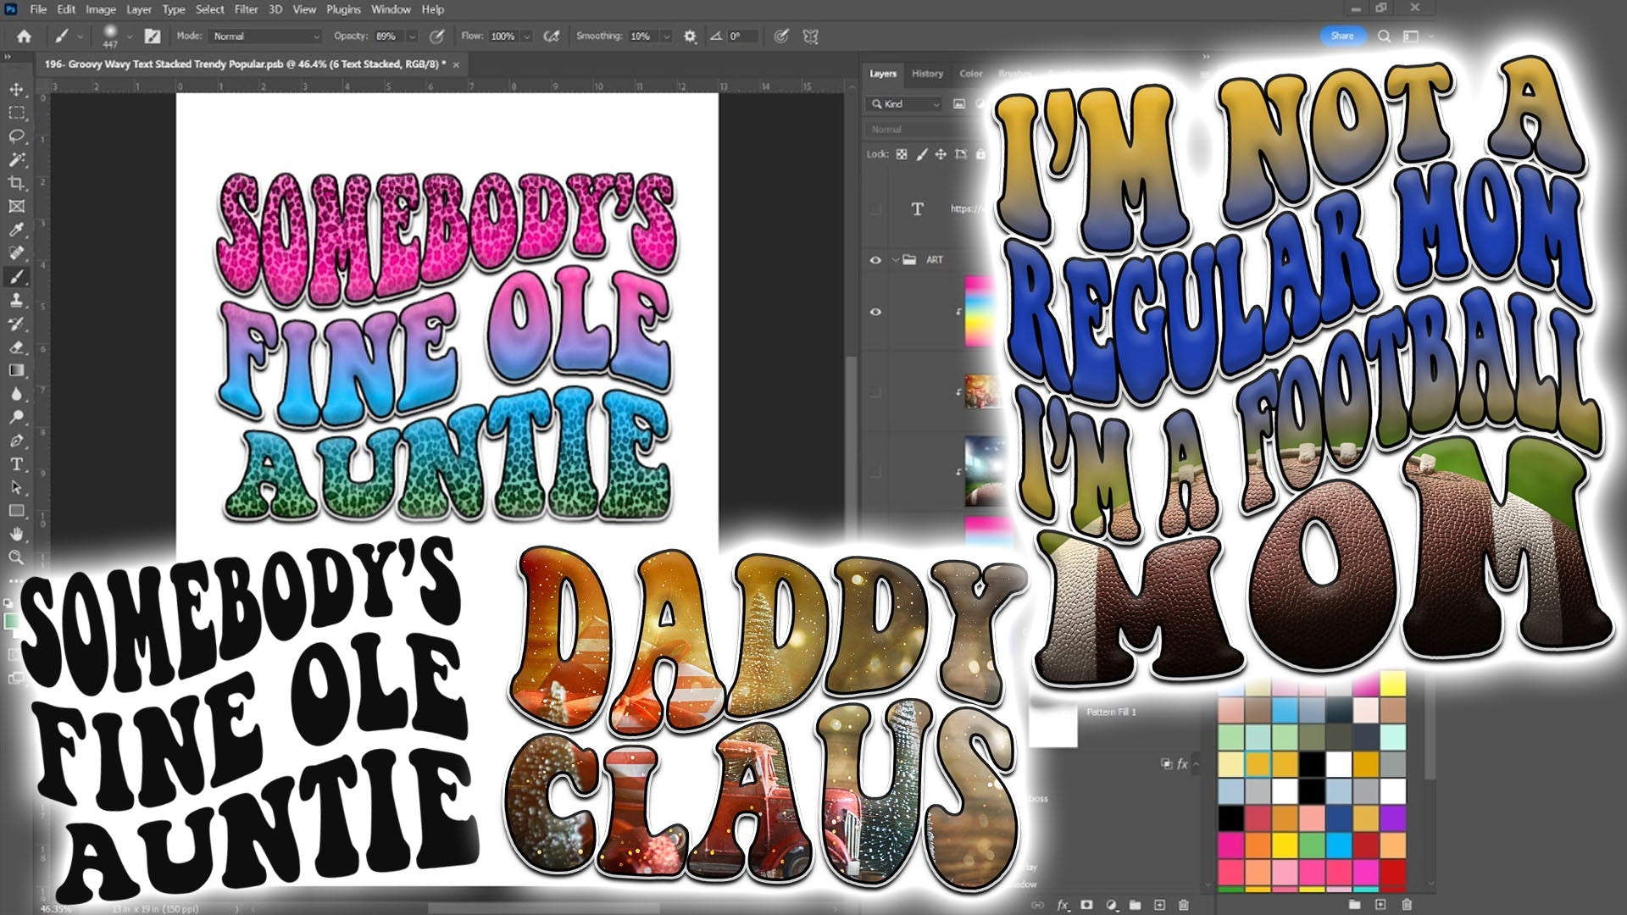This screenshot has height=915, width=1627.
Task: Open the Filter menu
Action: point(245,9)
